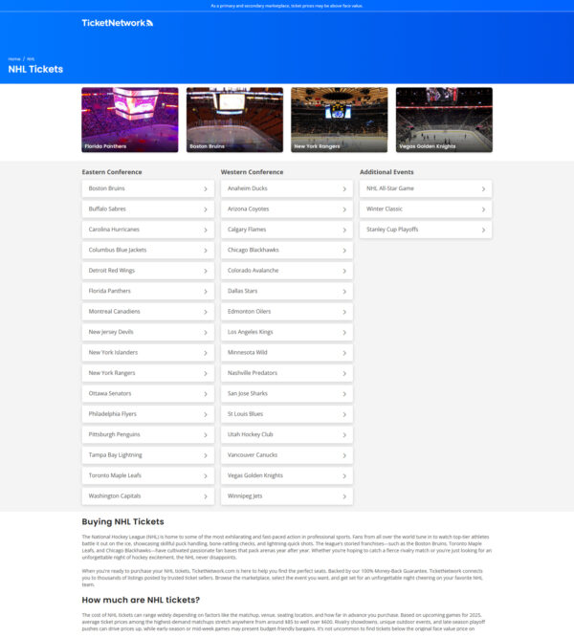
Task: Click chevron on Florida Panthers list row
Action: pos(206,292)
